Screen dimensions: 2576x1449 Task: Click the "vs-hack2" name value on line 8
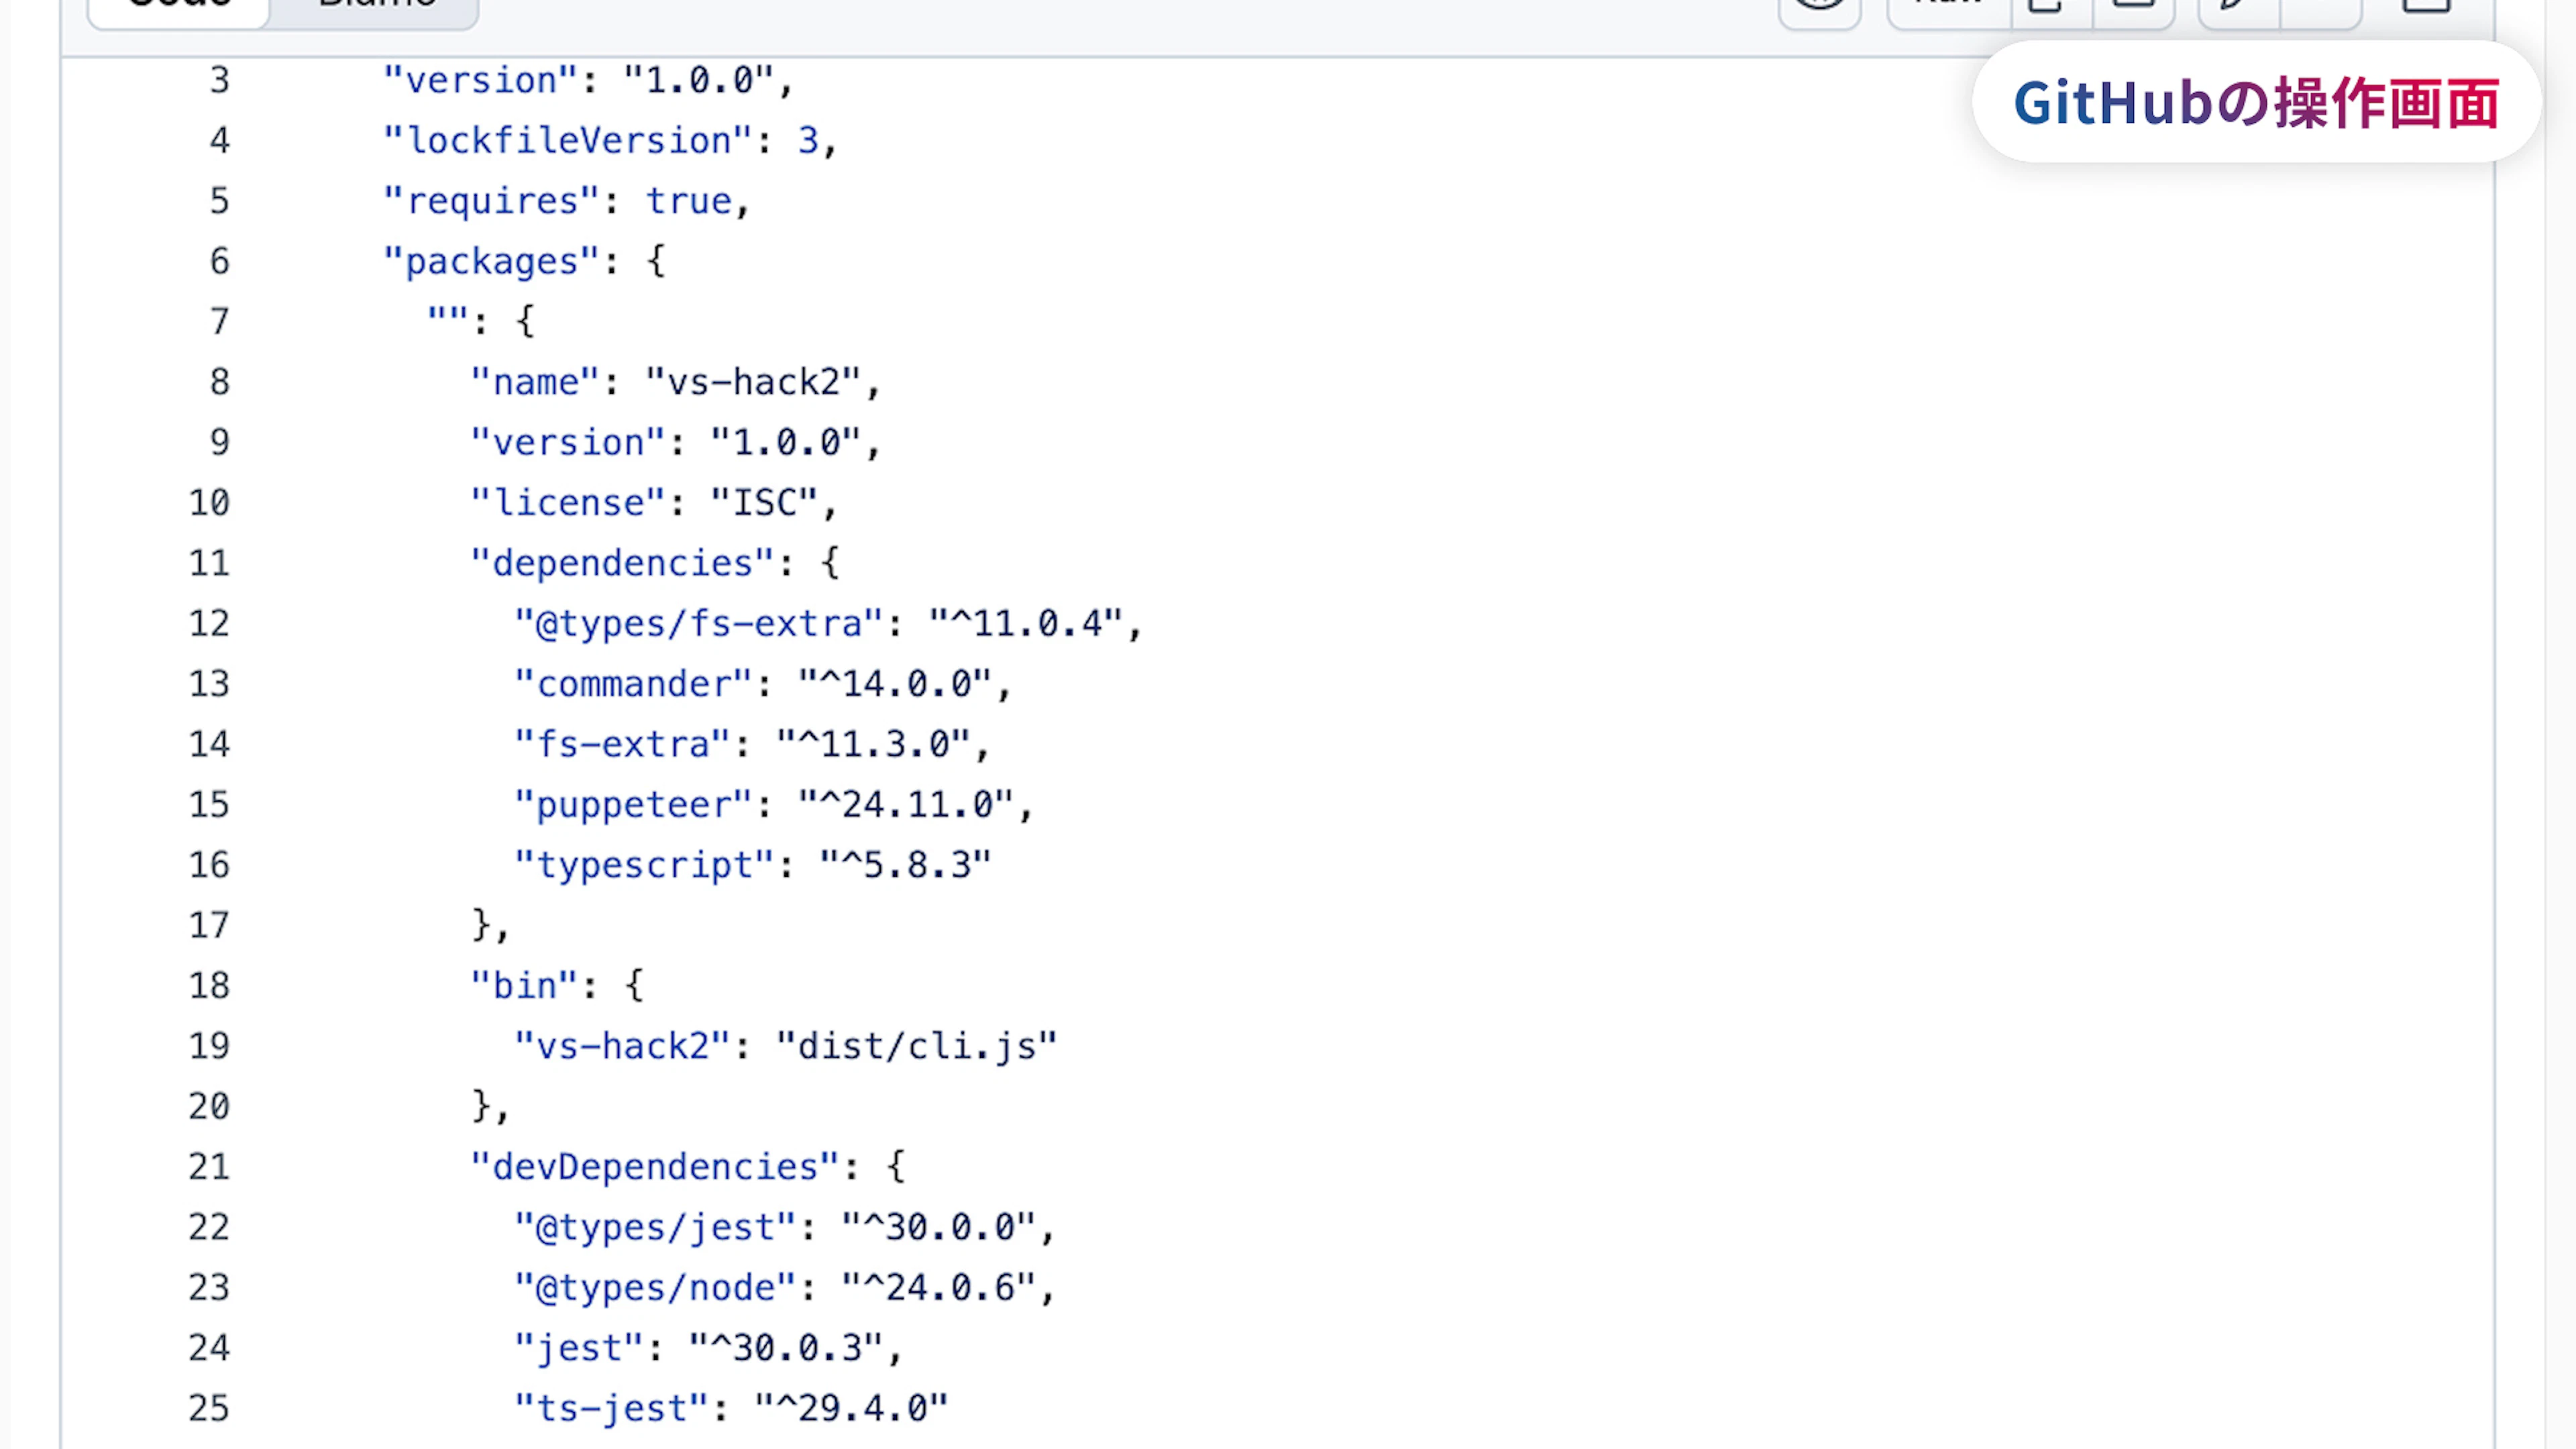click(x=753, y=382)
